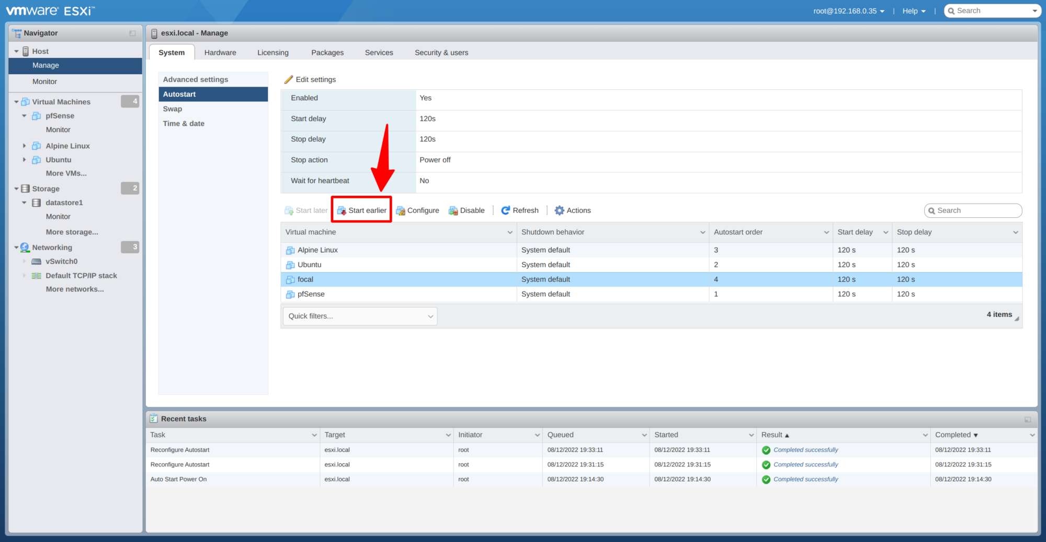Image resolution: width=1046 pixels, height=542 pixels.
Task: Switch to the Hardware tab
Action: (220, 53)
